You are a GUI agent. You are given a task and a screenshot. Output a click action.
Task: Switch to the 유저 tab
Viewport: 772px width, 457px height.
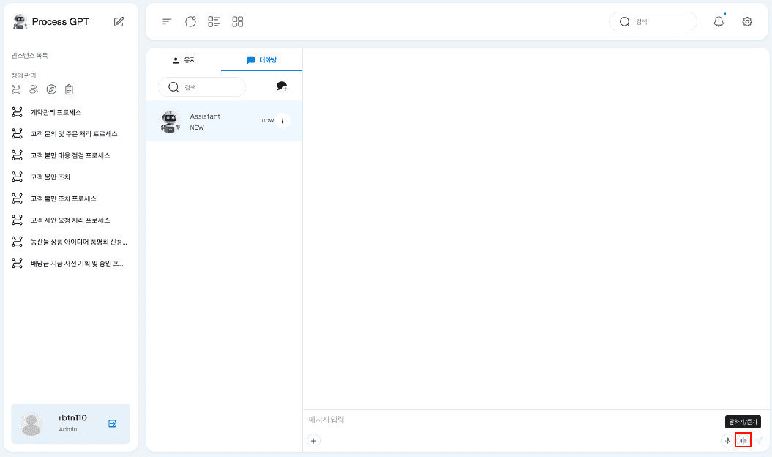[184, 60]
